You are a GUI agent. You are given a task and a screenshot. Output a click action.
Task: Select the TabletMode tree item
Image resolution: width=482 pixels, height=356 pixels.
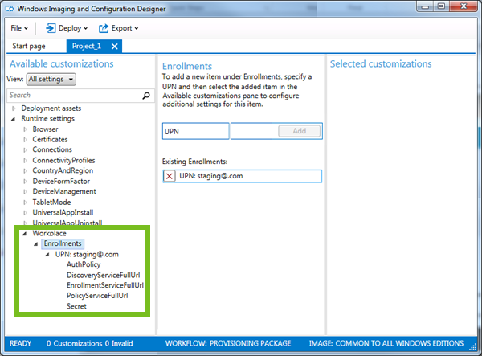point(51,203)
